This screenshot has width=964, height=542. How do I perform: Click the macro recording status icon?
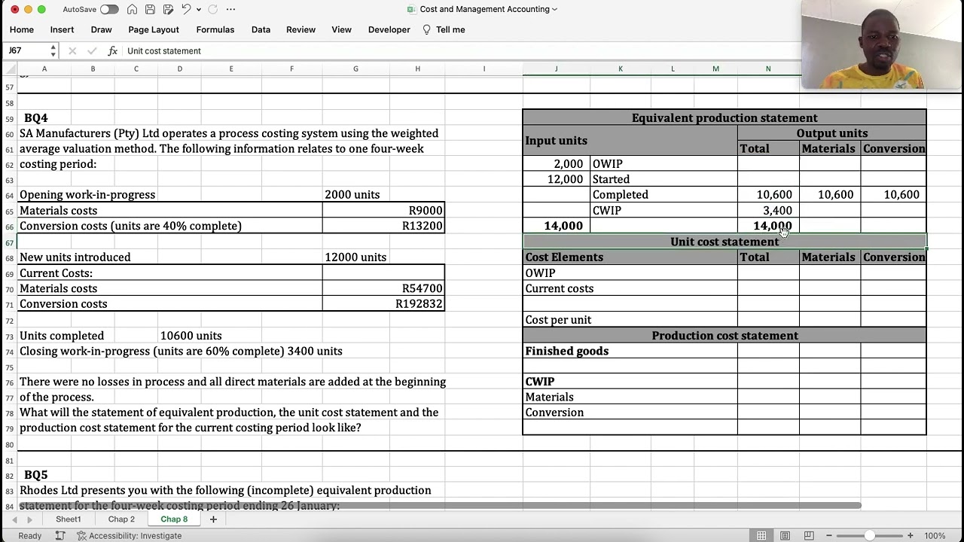61,536
